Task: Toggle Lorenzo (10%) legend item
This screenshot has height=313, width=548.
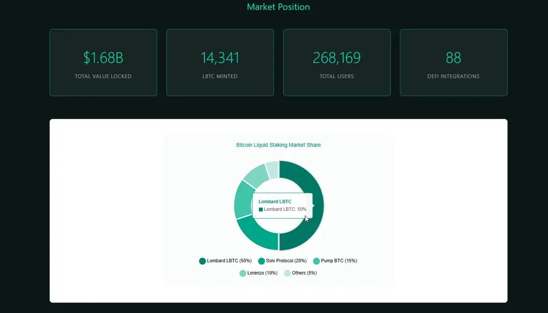Action: pos(258,273)
